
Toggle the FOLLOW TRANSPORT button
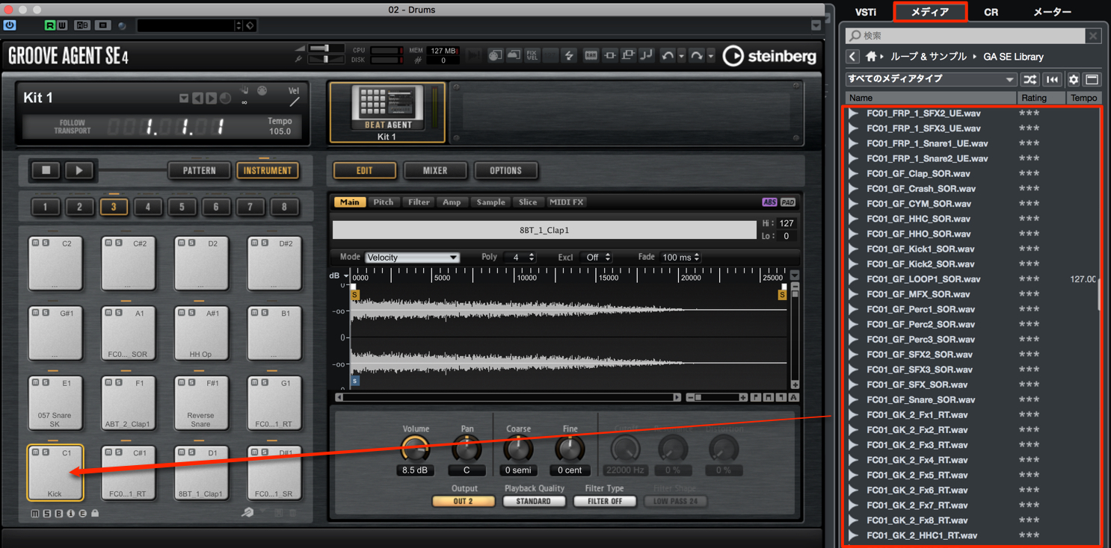pyautogui.click(x=73, y=127)
